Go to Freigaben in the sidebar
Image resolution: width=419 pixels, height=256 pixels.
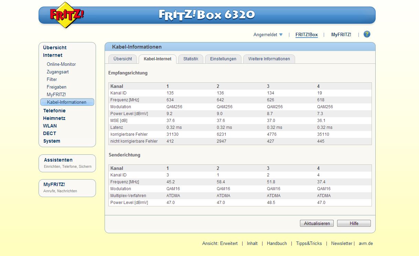(x=56, y=87)
